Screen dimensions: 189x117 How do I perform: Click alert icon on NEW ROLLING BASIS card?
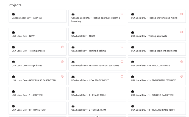pyautogui.click(x=182, y=62)
